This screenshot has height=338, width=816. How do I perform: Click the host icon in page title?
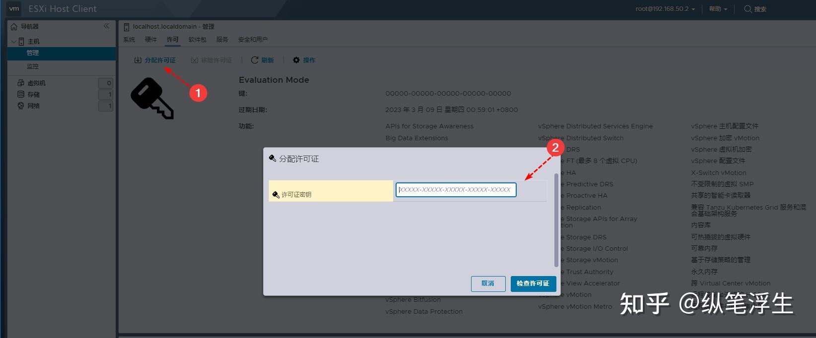point(127,27)
